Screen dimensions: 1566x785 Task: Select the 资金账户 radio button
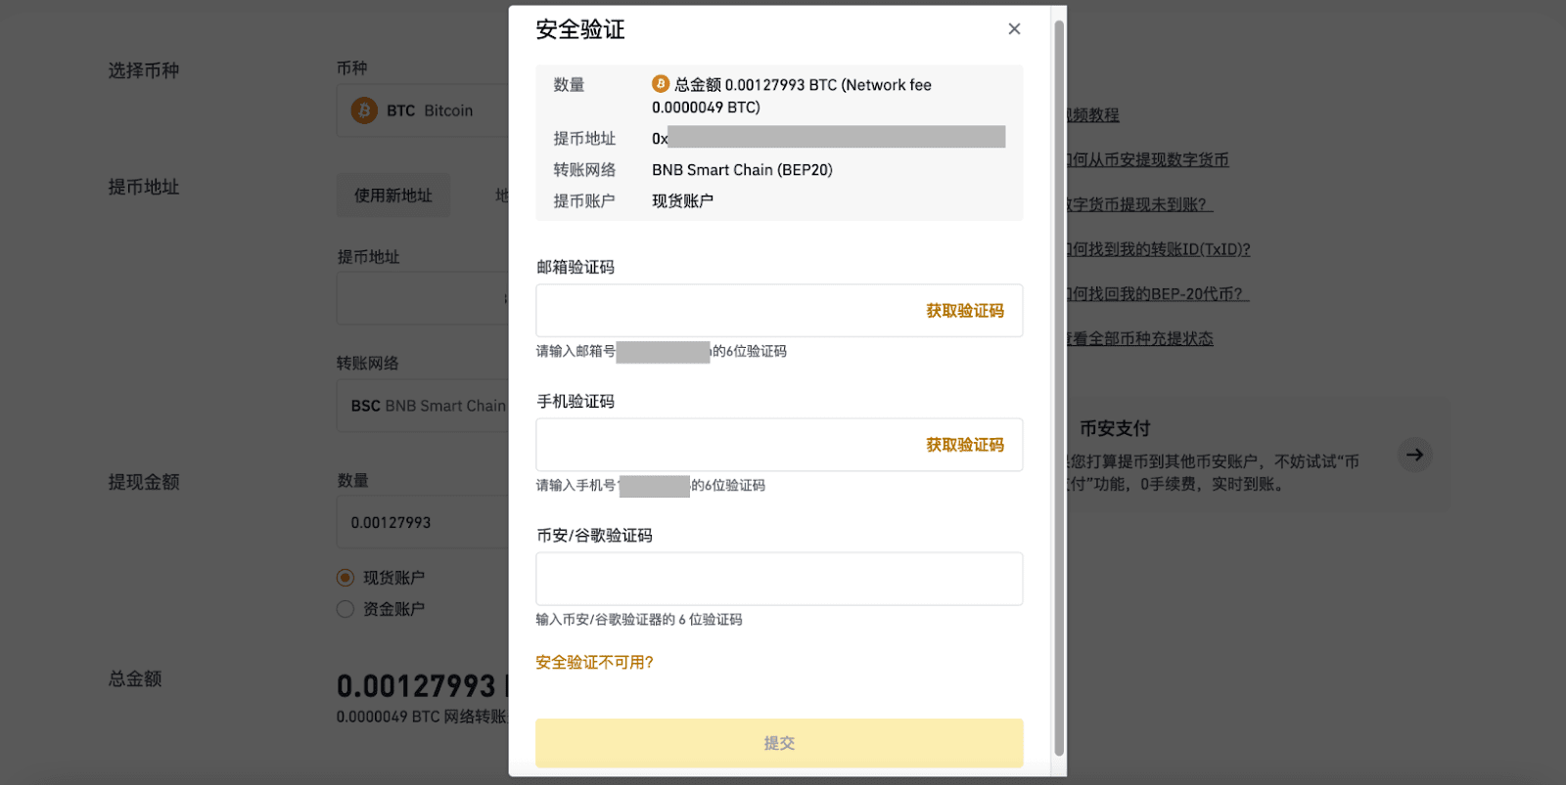[x=345, y=609]
